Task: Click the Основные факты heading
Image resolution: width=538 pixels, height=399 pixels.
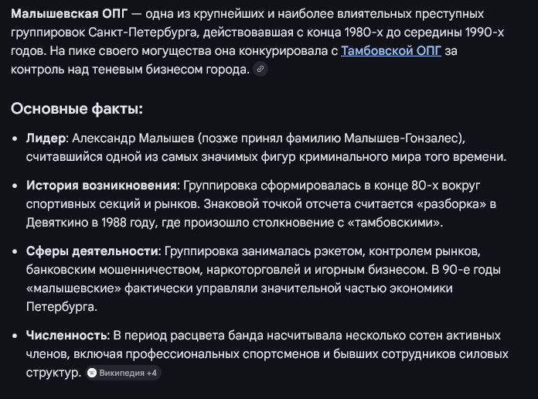Action: pos(77,108)
